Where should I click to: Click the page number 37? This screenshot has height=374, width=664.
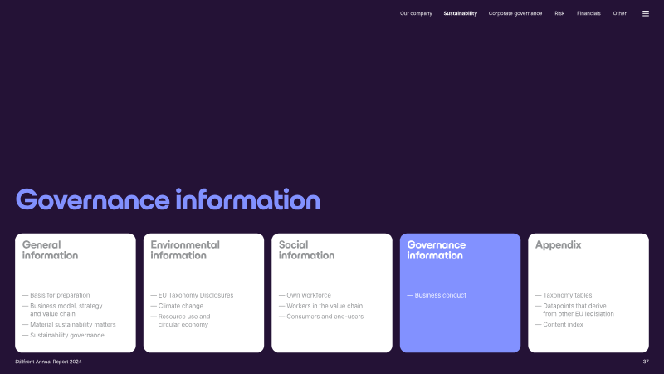coord(646,362)
